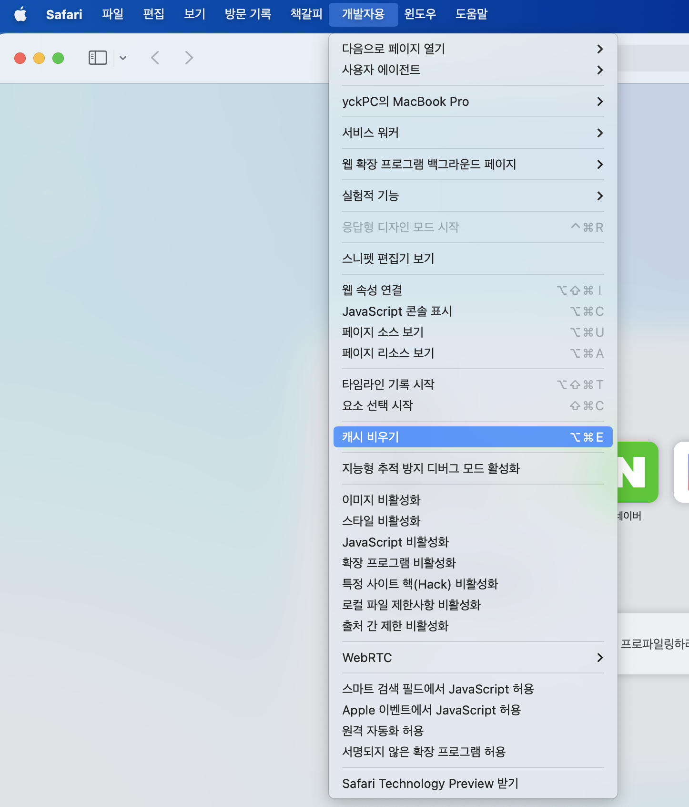Expand yckPC의 MacBook Pro submenu
The width and height of the screenshot is (689, 807).
point(473,101)
